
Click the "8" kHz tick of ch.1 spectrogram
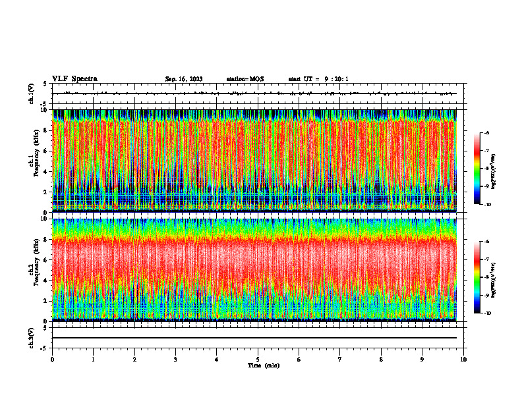coord(46,130)
